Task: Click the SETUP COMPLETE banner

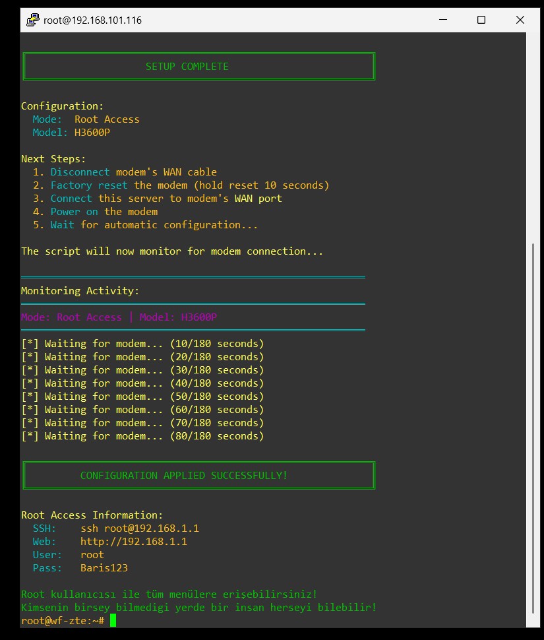Action: [x=187, y=67]
